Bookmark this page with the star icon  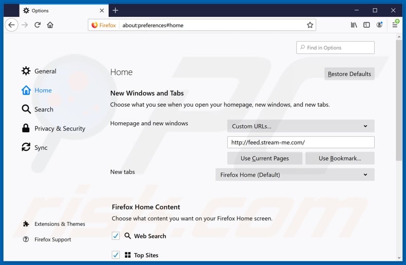(x=310, y=25)
